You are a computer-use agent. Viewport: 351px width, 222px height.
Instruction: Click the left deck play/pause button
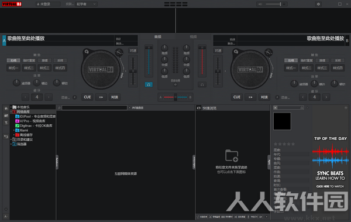point(101,97)
